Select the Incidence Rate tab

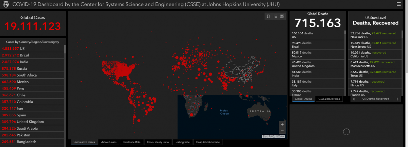pos(131,142)
